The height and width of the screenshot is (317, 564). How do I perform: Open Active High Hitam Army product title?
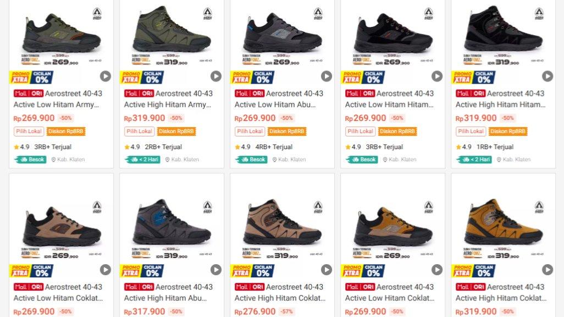click(168, 99)
